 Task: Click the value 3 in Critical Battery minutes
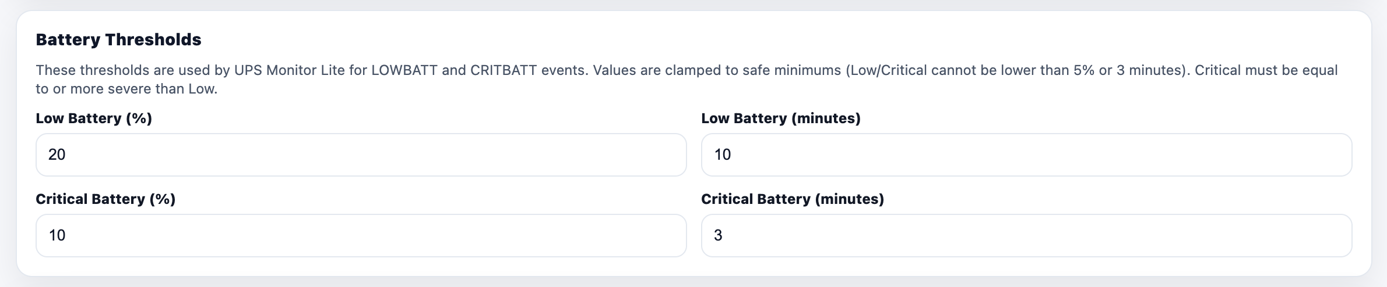pos(718,235)
